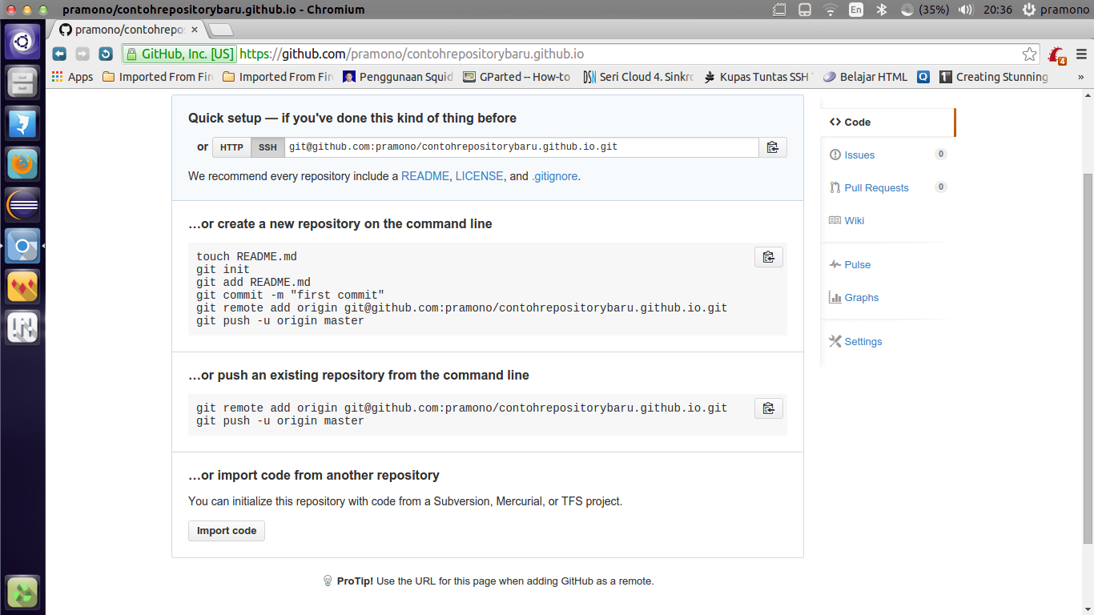Bookmark this page with the star icon

1029,54
